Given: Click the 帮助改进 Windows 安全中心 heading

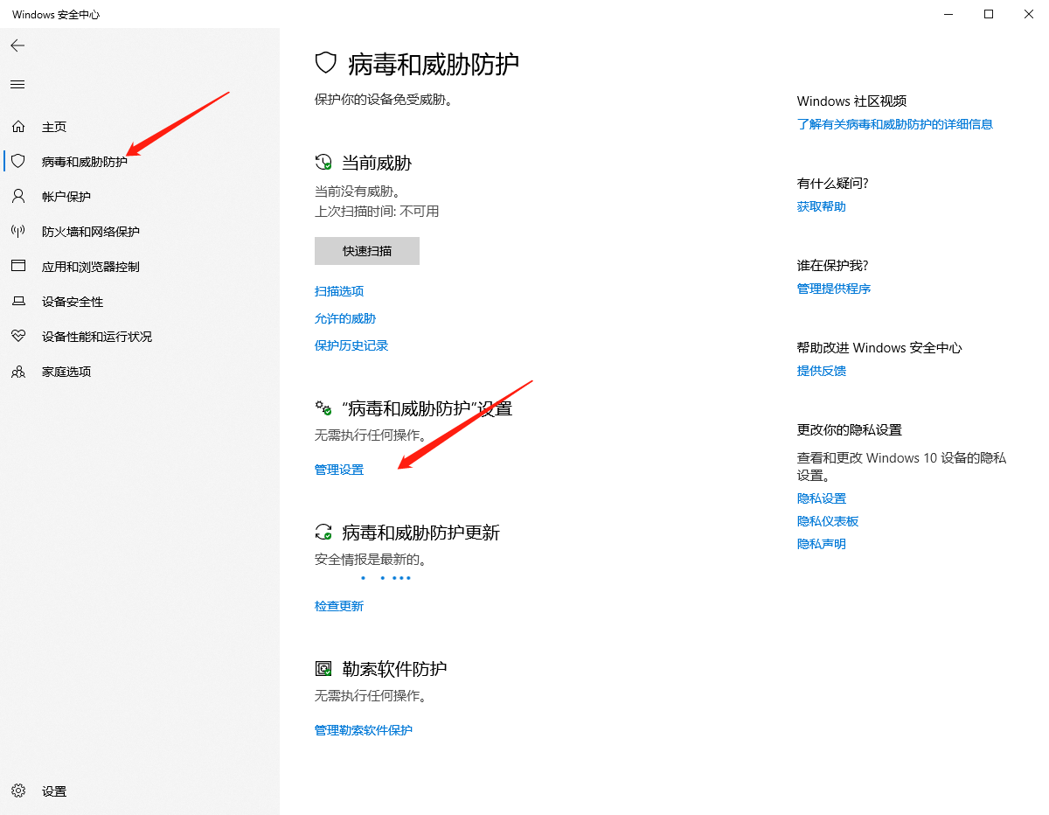Looking at the screenshot, I should pyautogui.click(x=879, y=348).
